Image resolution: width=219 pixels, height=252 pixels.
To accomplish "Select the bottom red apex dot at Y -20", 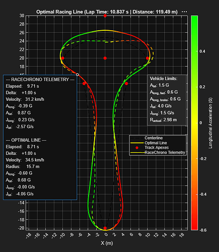I will tap(105, 228).
